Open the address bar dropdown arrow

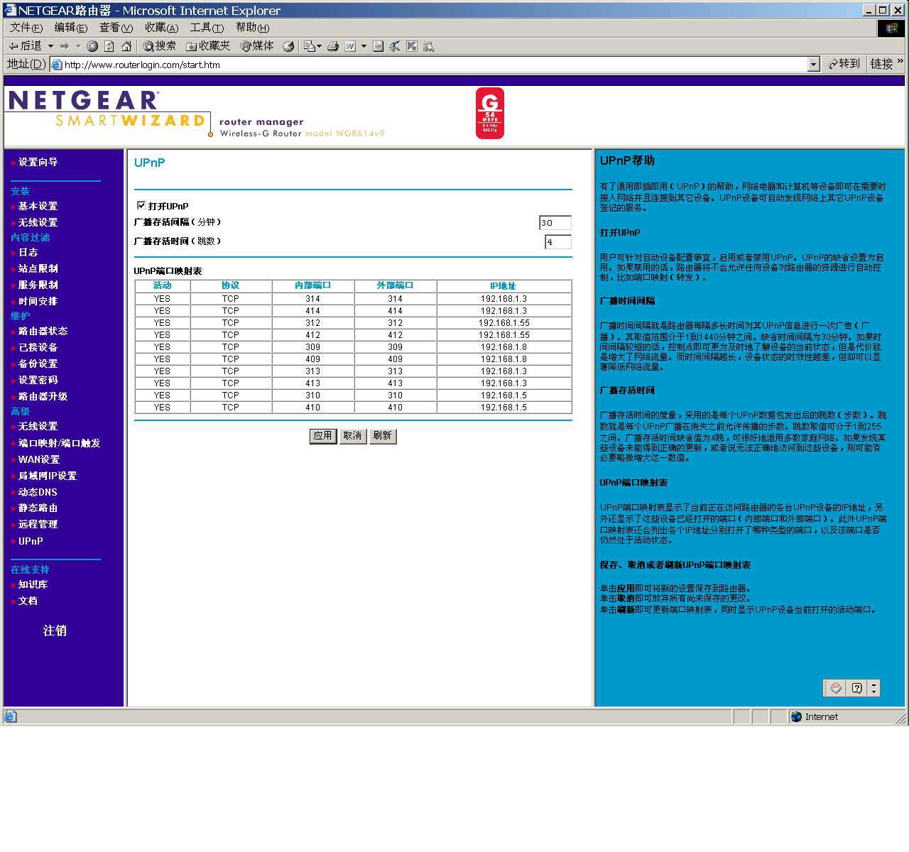click(814, 64)
